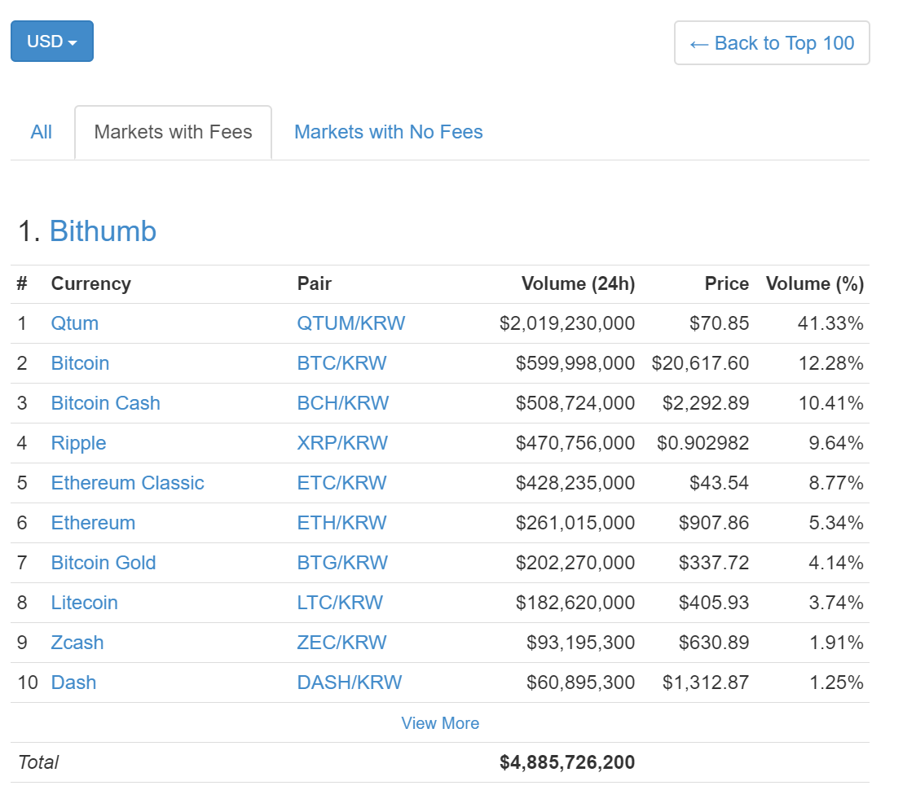This screenshot has height=812, width=916.
Task: Open the Dash currency link
Action: pos(73,683)
